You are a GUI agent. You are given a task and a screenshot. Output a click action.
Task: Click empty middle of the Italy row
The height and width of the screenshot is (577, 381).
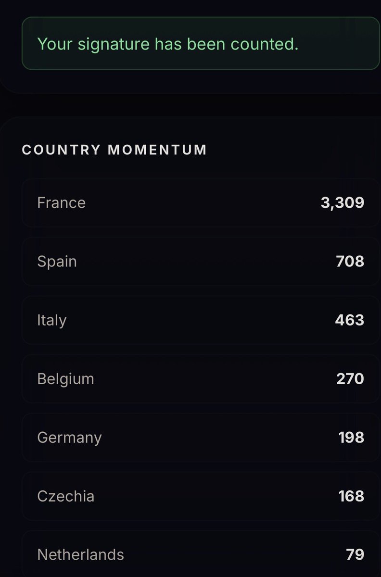[x=201, y=320]
